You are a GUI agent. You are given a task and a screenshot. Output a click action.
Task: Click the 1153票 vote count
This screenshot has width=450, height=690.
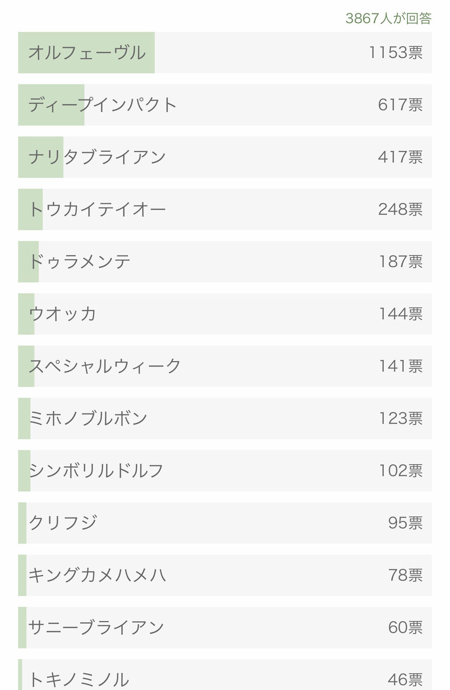pyautogui.click(x=396, y=52)
